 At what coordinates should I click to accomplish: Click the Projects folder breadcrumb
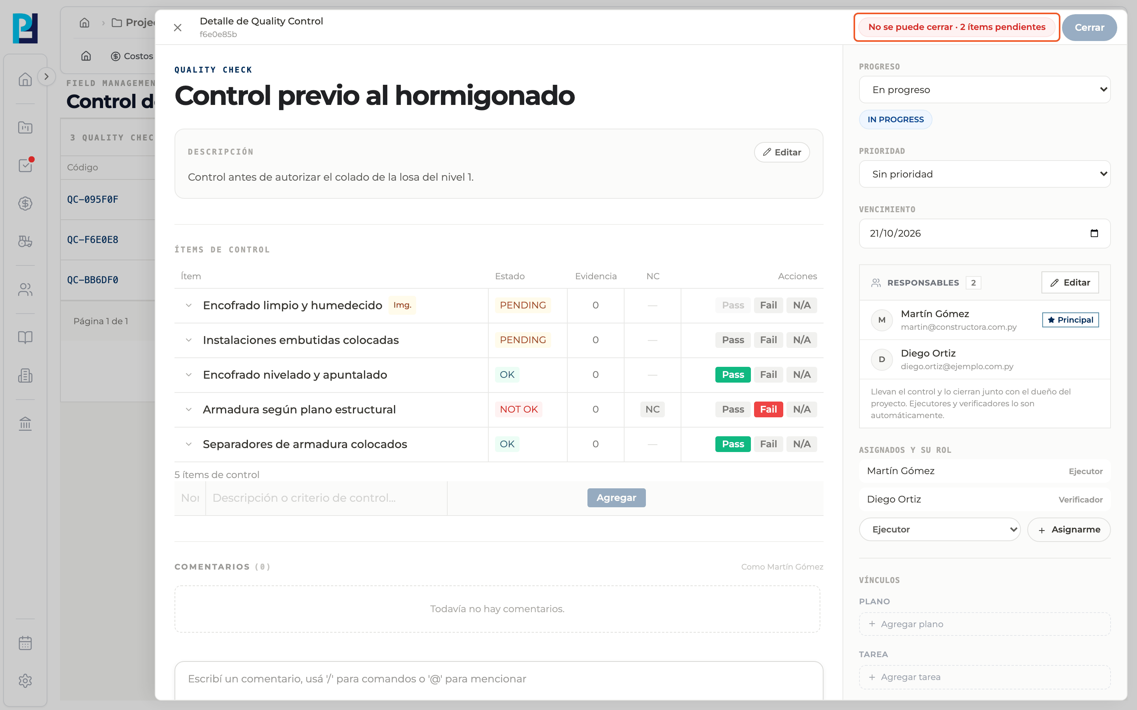133,22
